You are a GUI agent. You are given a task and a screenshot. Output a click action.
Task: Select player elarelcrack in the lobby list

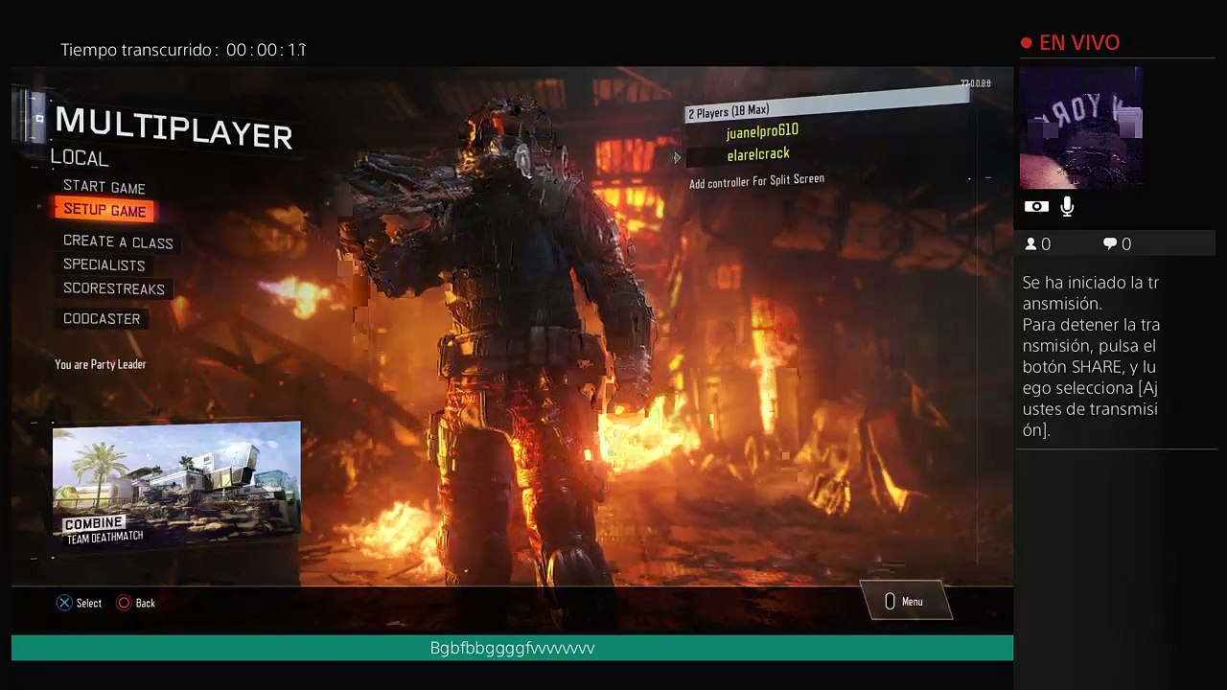click(x=758, y=154)
